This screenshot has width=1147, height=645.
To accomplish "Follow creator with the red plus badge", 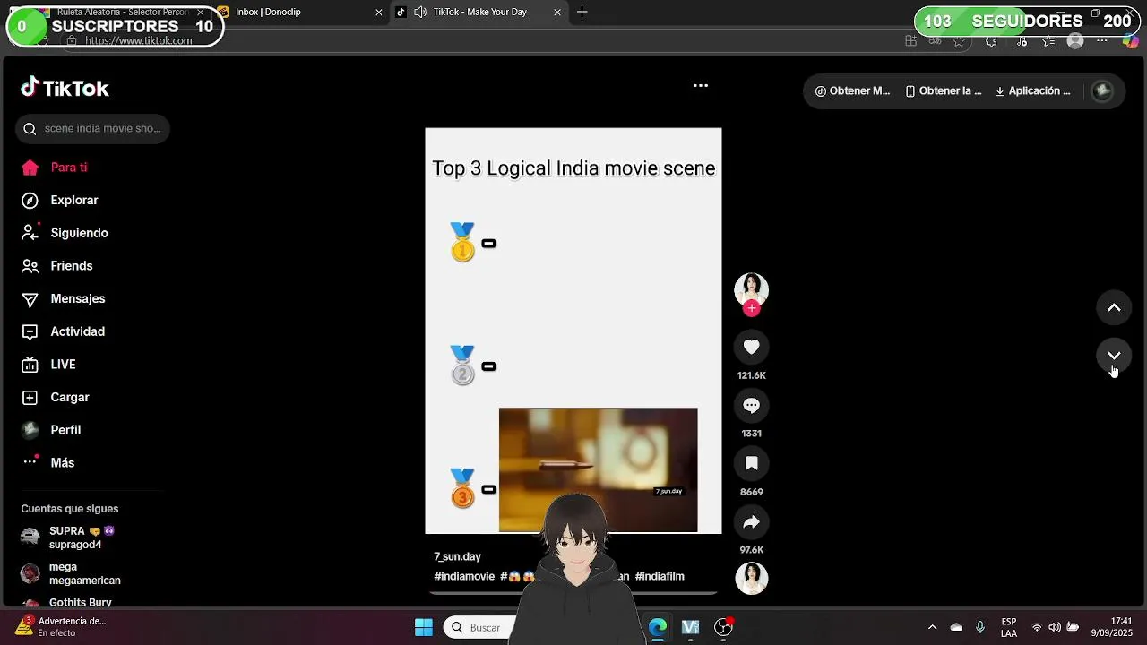I will pos(751,308).
